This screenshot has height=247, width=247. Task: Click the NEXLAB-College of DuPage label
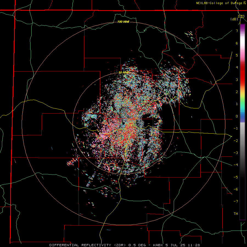point(219,3)
